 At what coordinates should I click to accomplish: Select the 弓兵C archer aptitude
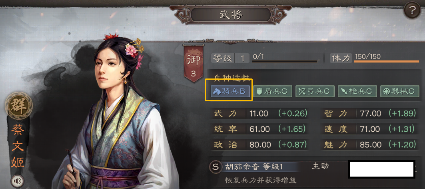click(x=315, y=92)
